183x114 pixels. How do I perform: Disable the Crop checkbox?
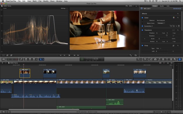[x=143, y=46]
